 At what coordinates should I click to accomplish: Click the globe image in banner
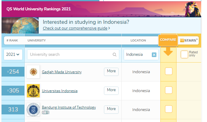point(20,25)
